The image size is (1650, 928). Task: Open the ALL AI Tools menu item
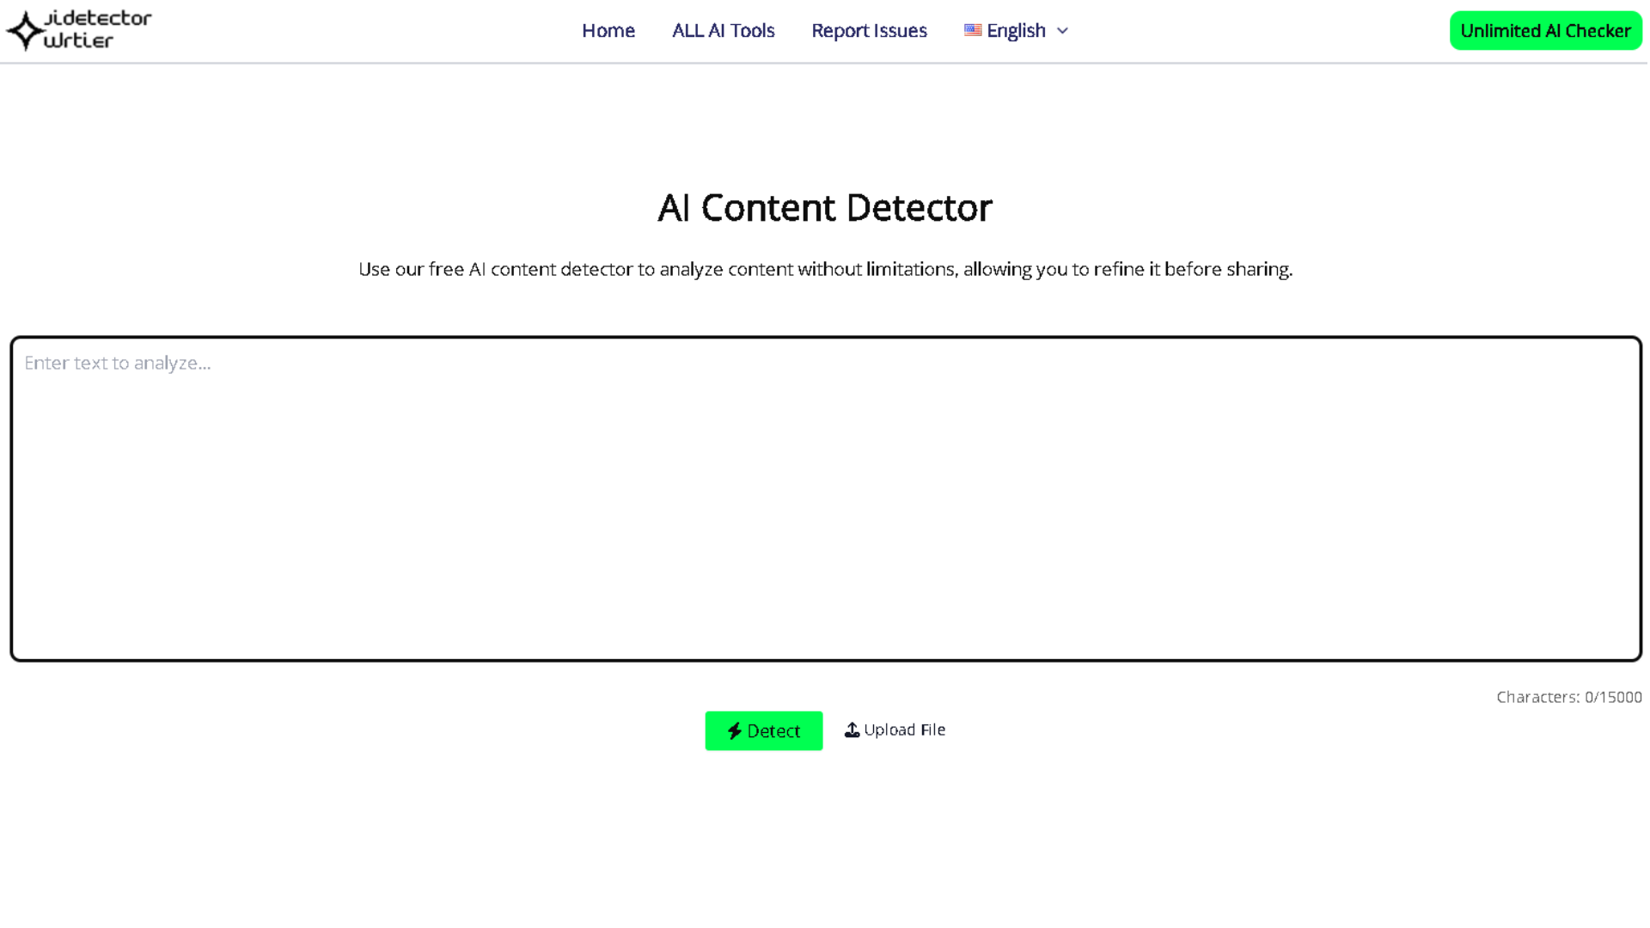723,31
